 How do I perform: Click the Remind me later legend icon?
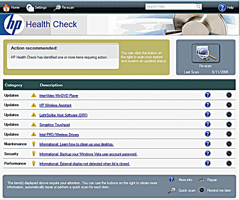coord(201,190)
